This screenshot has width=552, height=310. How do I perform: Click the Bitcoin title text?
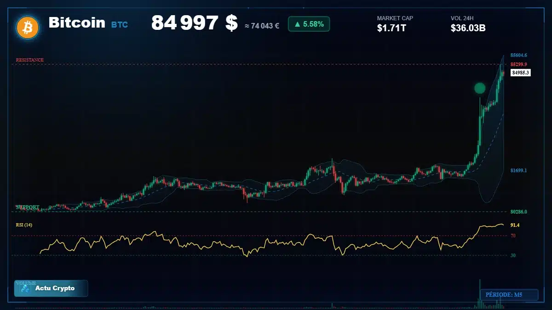tap(77, 23)
